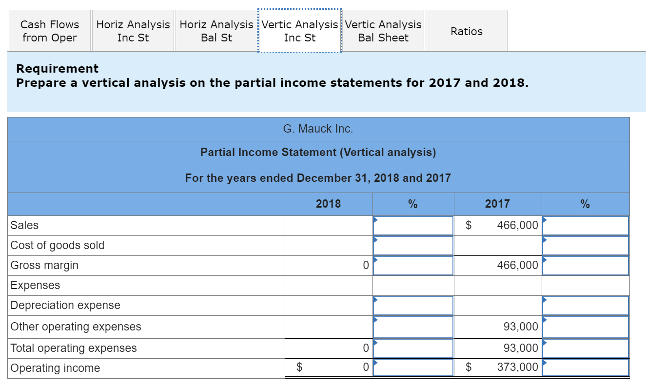Select the 2018 Other operating expenses percent field

[x=413, y=327]
